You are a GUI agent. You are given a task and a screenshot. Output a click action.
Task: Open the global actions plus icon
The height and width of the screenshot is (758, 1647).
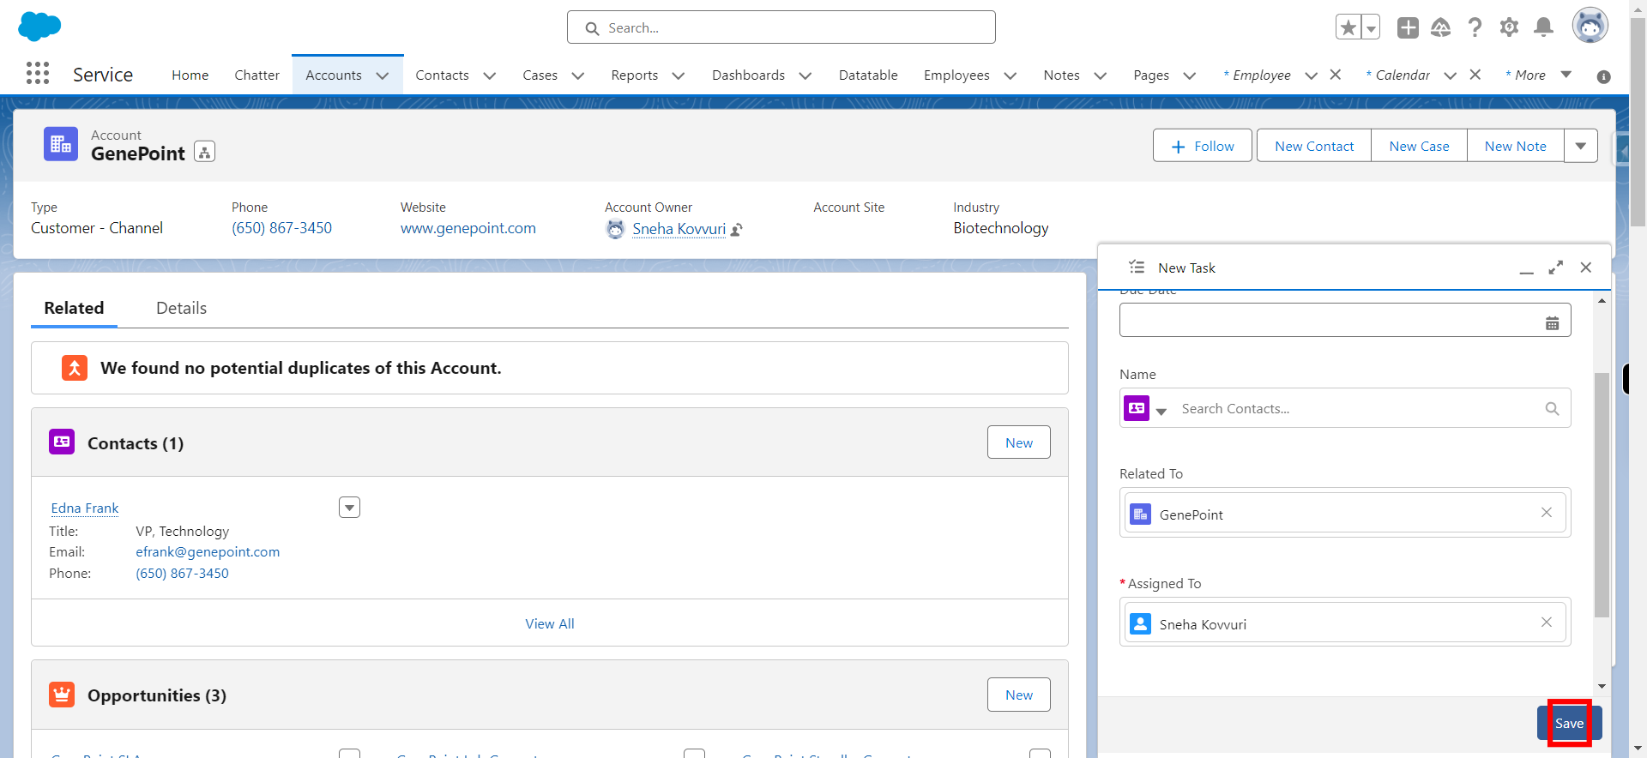(x=1408, y=27)
